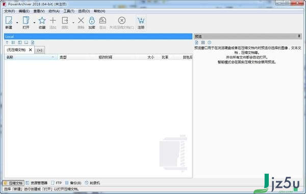
Task: Sort by the 类型 column header
Action: coord(78,57)
